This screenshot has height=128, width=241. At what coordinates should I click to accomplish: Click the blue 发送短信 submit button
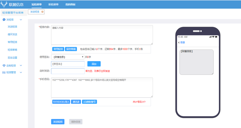click(58, 122)
